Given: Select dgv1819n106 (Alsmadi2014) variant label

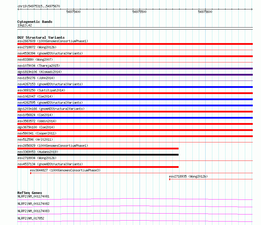Looking at the screenshot, I should point(40,72).
